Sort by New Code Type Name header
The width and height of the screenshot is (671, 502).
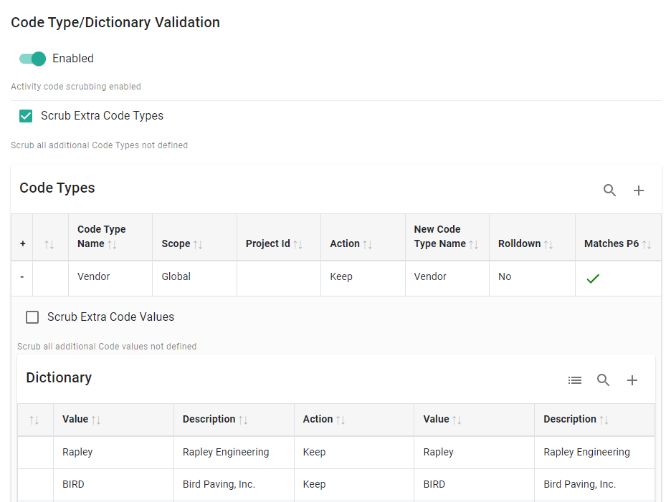(x=444, y=237)
